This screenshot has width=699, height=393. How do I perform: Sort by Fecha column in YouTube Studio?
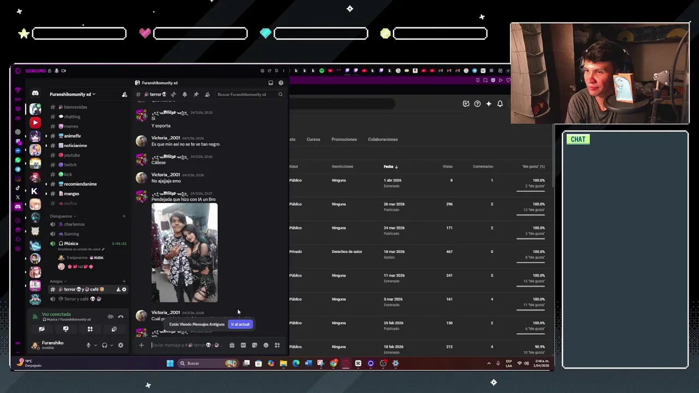coord(390,166)
